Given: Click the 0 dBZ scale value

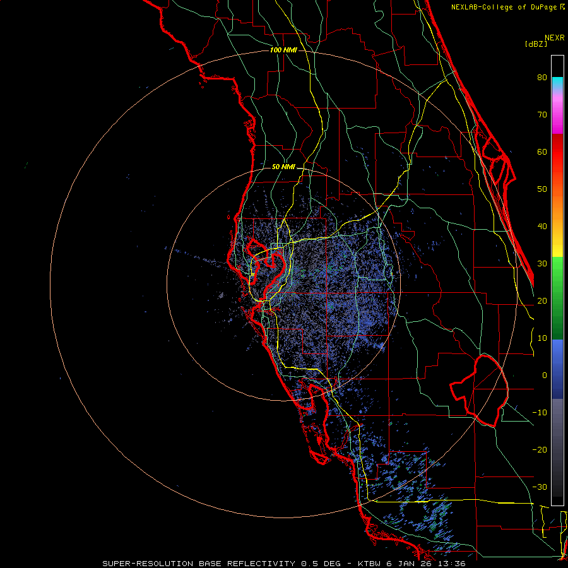Looking at the screenshot, I should click(x=545, y=376).
